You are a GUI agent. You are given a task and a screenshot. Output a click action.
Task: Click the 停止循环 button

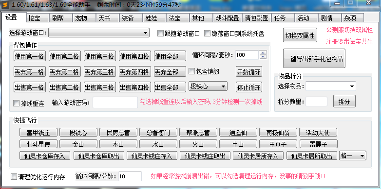[x=249, y=87]
